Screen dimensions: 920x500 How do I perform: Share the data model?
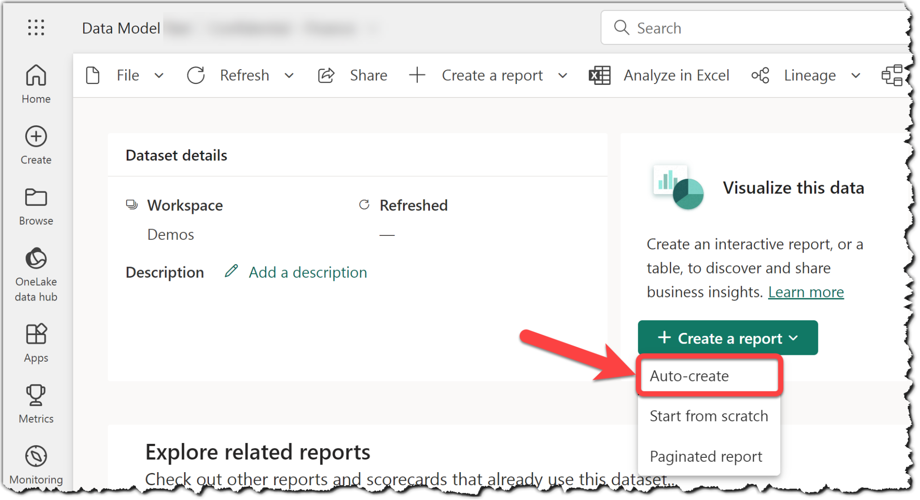354,75
